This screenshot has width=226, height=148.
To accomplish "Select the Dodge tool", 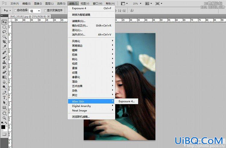I will 4,87.
